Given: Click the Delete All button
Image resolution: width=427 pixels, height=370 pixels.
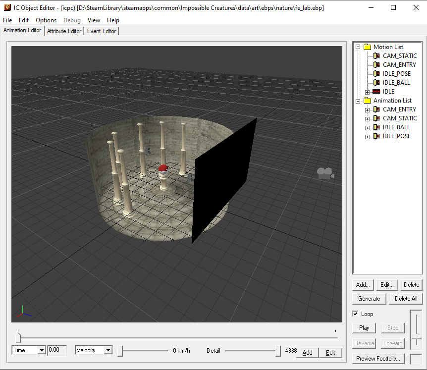Looking at the screenshot, I should [406, 299].
